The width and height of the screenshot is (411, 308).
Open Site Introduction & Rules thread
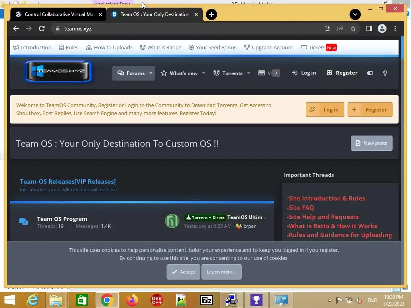(326, 198)
